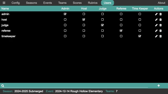The image size is (168, 94).
Task: Select the 'referee' user name
Action: coord(6,31)
